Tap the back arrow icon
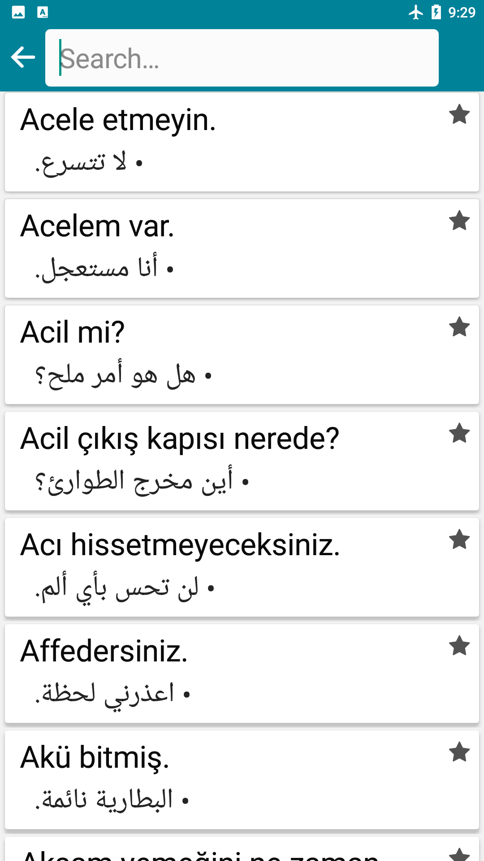Viewport: 484px width, 861px height. [23, 57]
